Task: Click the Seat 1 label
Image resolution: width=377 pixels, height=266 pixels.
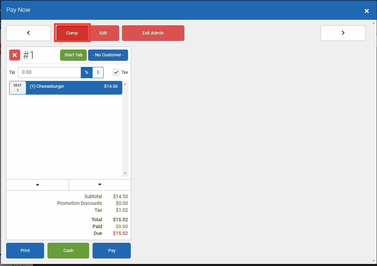Action: point(17,88)
